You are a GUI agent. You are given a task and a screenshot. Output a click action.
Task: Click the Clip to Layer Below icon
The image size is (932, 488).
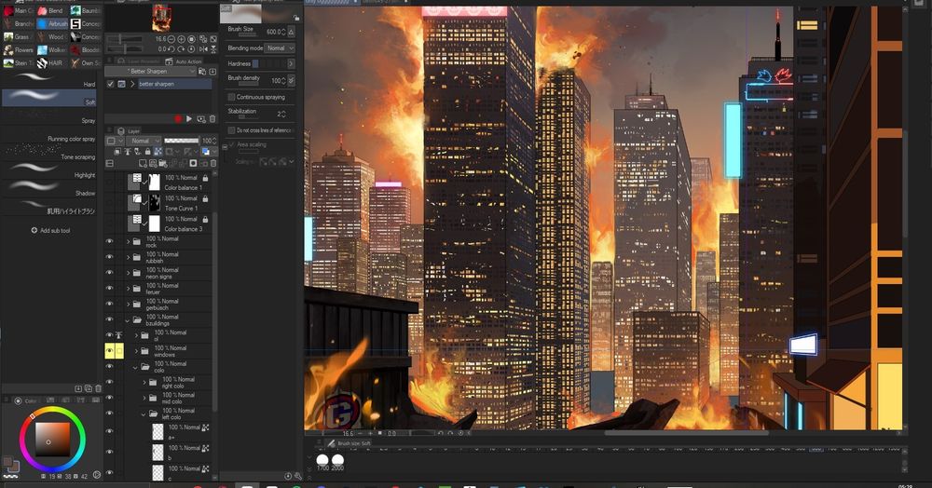[117, 152]
